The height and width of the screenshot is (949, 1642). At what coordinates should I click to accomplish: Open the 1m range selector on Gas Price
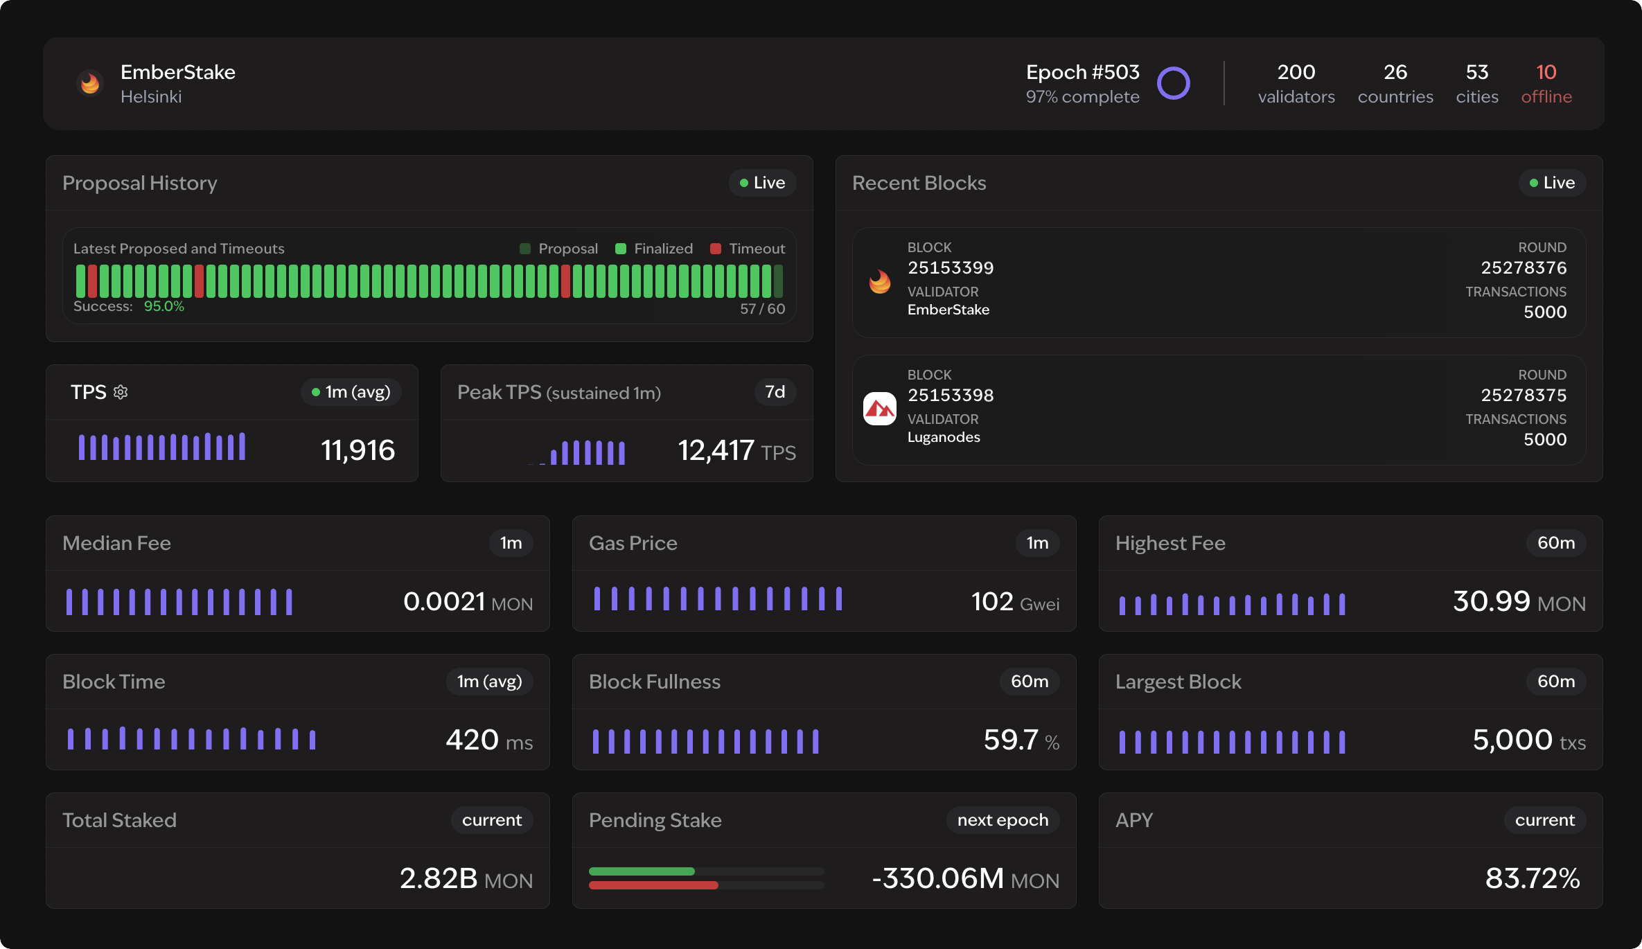coord(1038,543)
